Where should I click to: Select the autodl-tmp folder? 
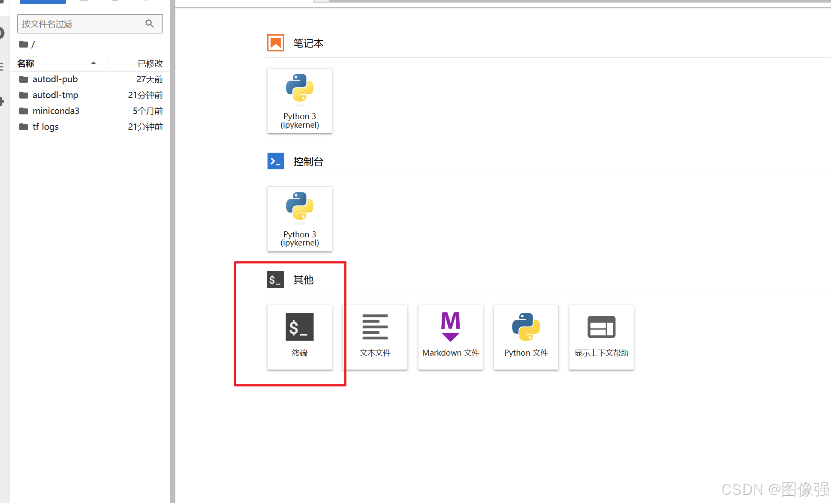(x=90, y=95)
